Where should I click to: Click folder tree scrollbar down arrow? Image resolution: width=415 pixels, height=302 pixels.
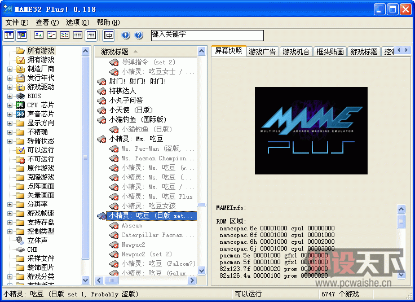tap(85, 280)
